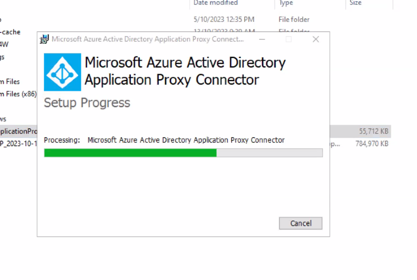Screen dimensions: 417x280
Task: Select the Program Files (x86) folder entry
Action: pyautogui.click(x=18, y=94)
